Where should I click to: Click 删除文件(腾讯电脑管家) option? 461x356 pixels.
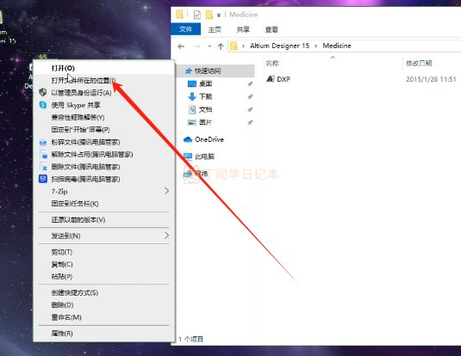pos(103,167)
